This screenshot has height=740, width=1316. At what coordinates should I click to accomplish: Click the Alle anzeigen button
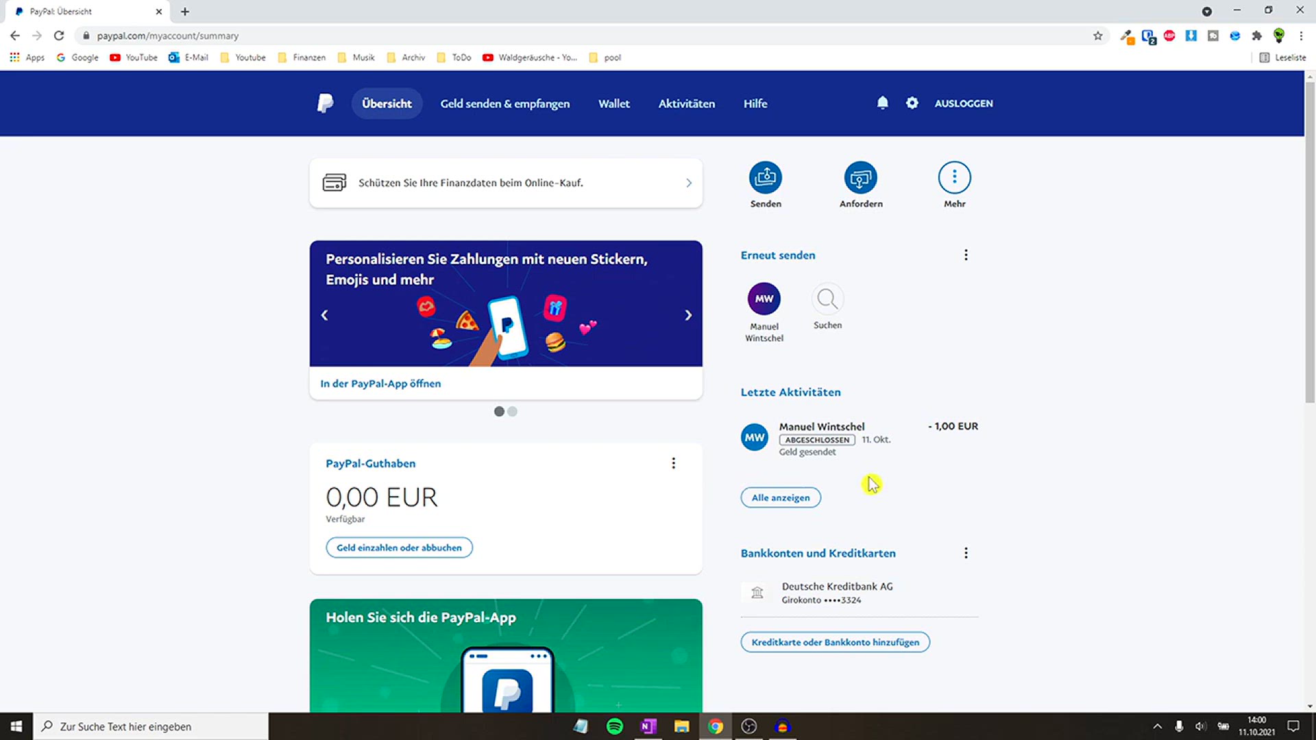coord(780,498)
